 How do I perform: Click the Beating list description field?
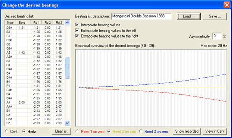click(x=141, y=16)
